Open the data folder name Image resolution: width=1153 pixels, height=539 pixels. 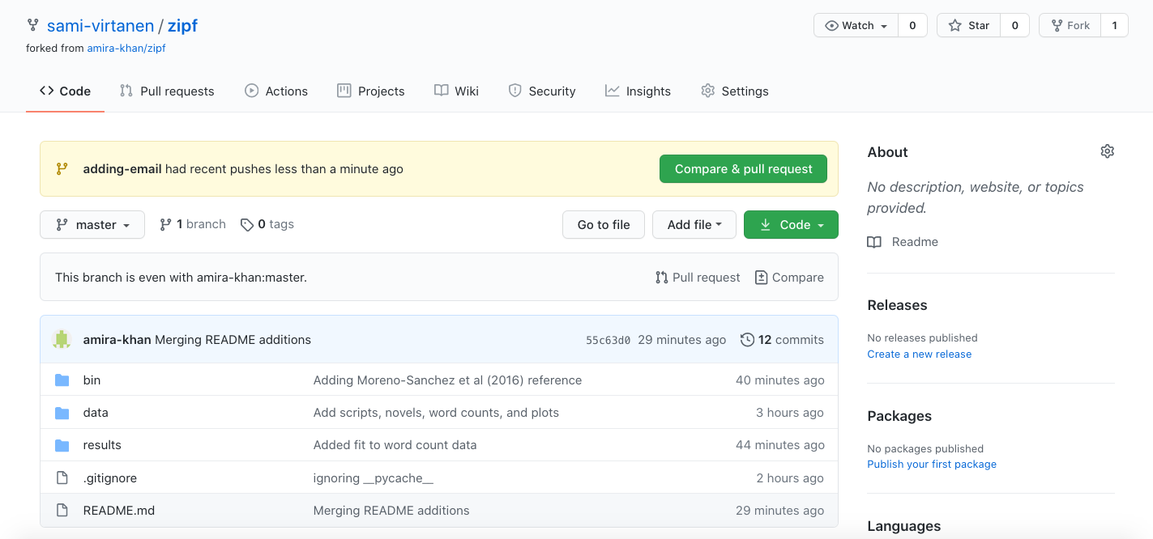pos(96,413)
